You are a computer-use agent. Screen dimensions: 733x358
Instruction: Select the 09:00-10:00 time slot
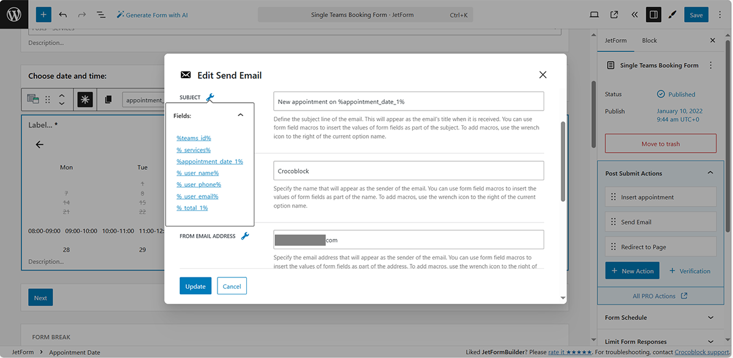coord(81,231)
